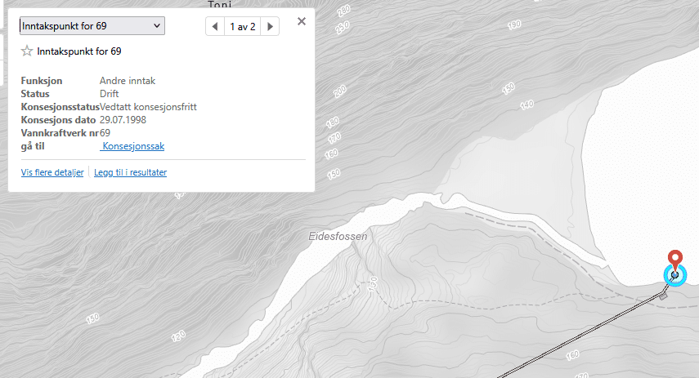Click the 'Toni' place label on map
This screenshot has height=378, width=699.
click(220, 4)
